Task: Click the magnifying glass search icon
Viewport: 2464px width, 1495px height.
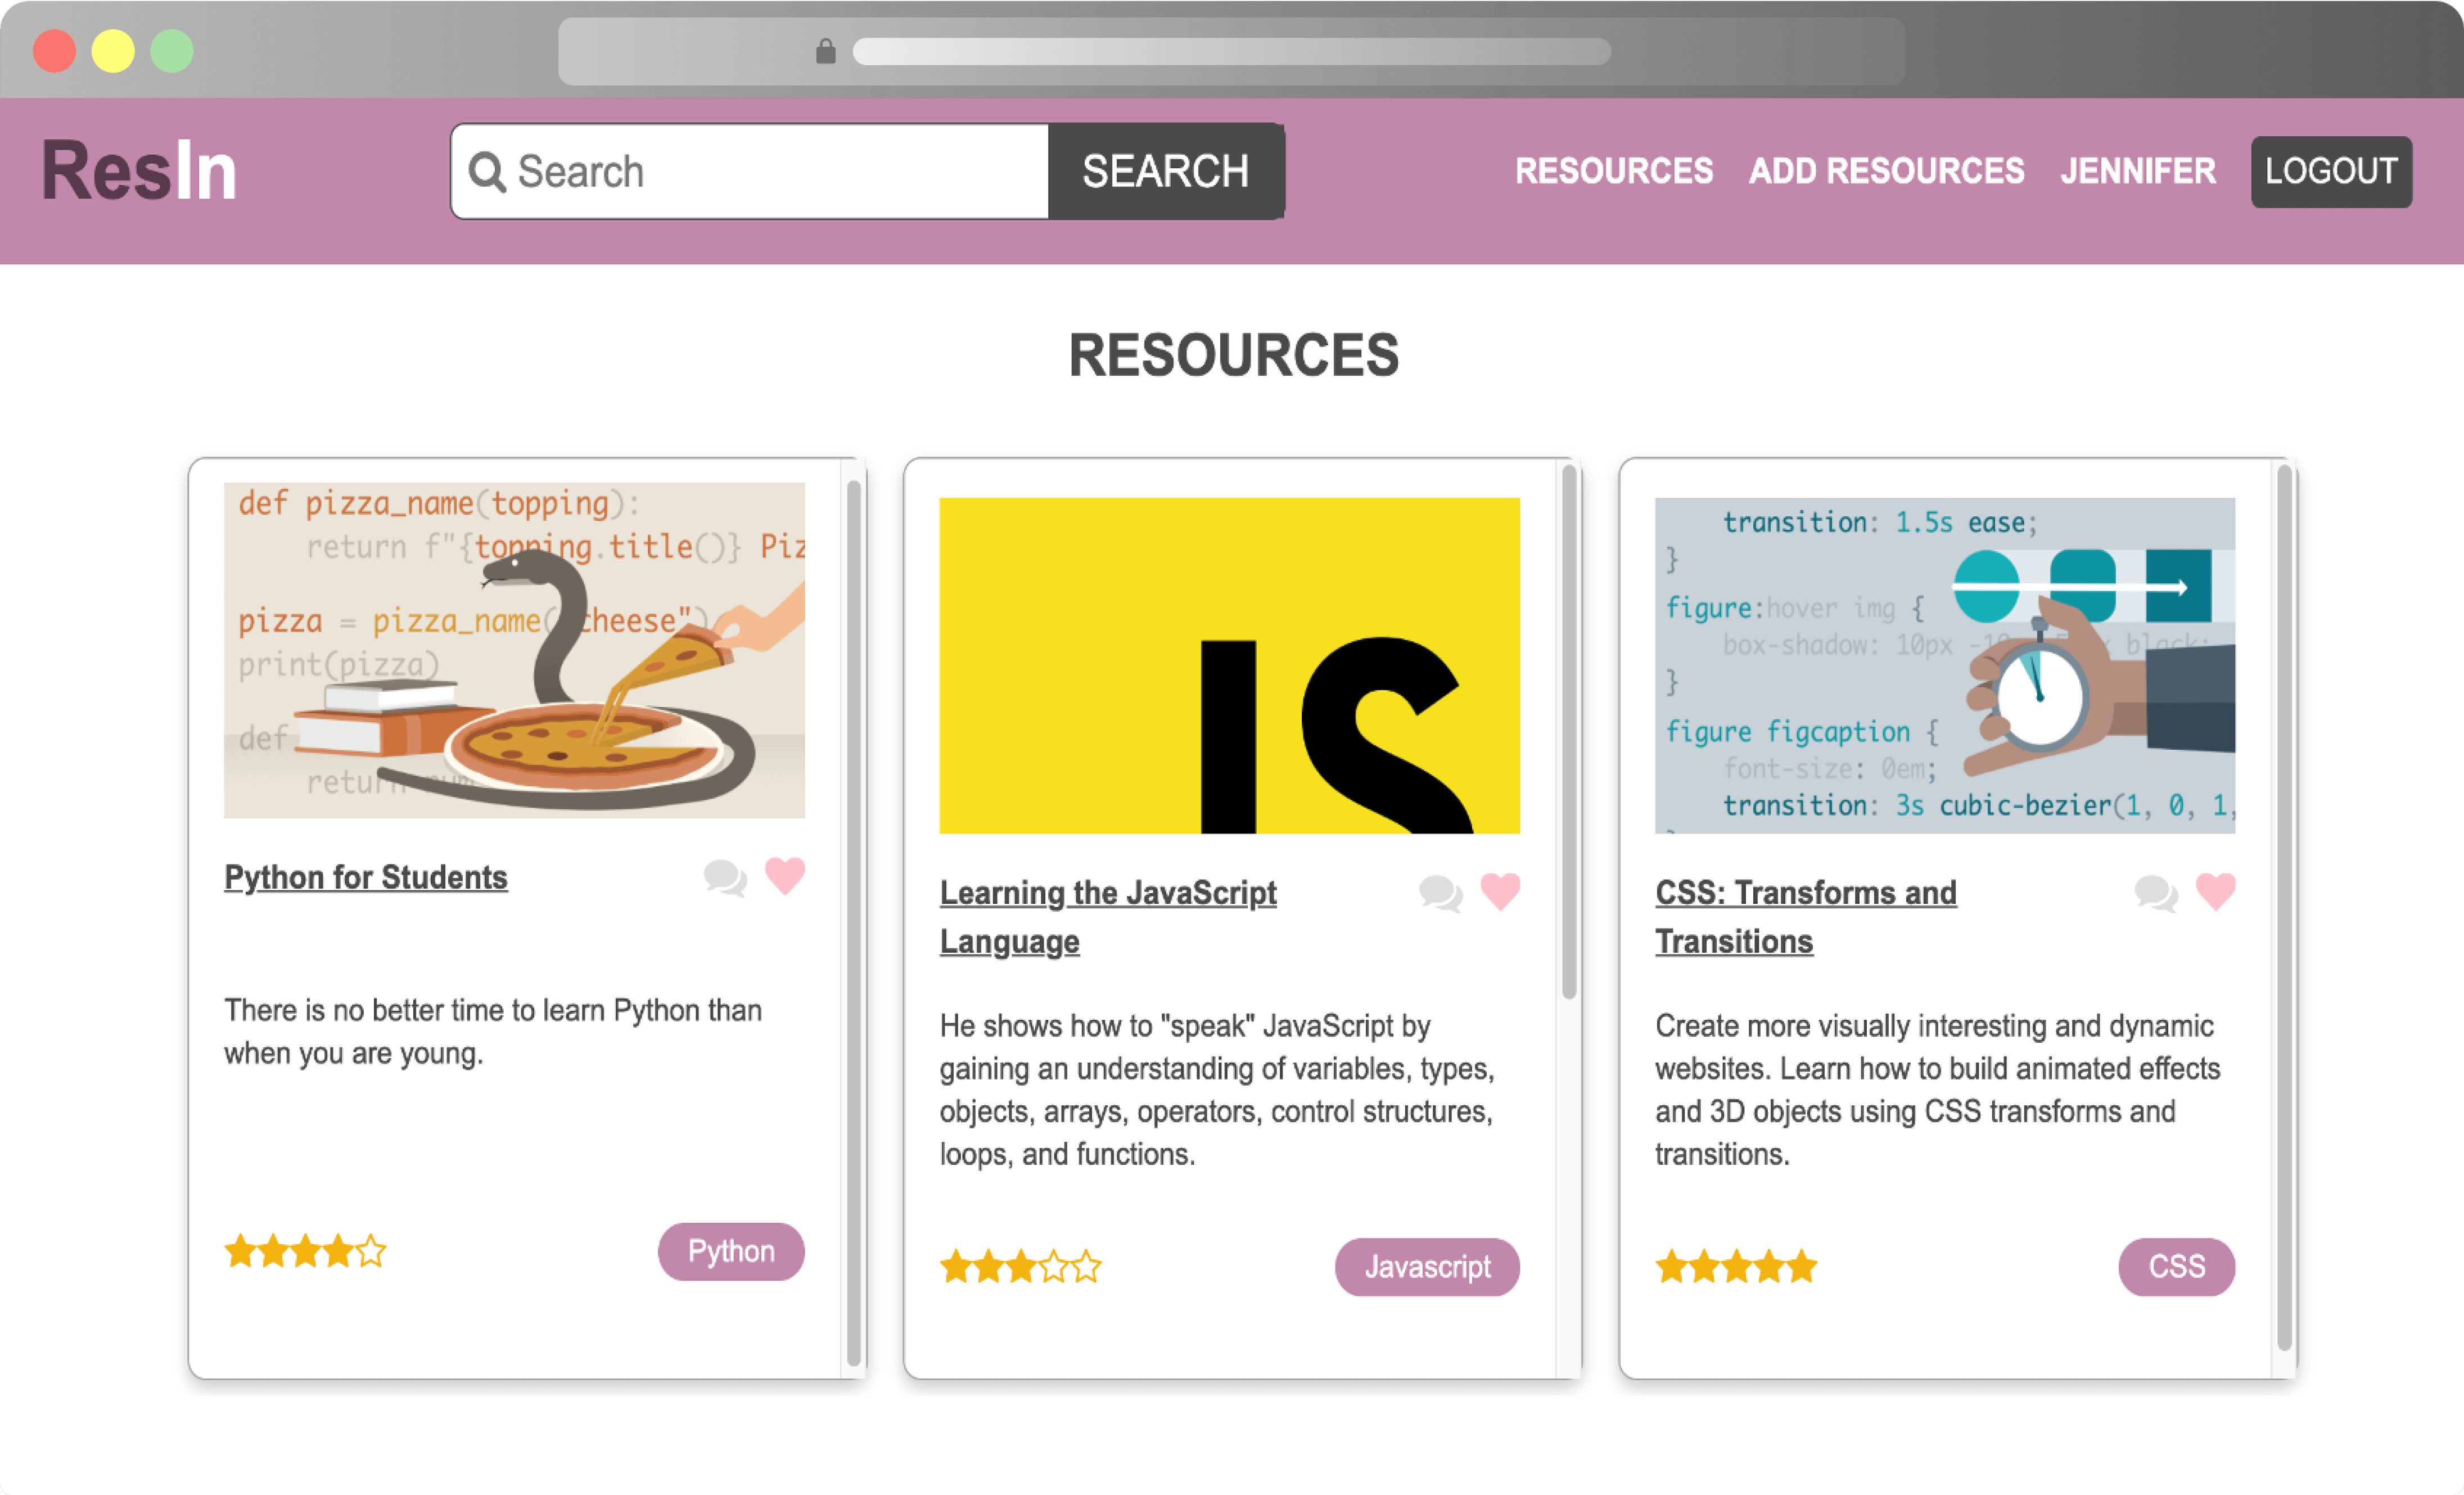Action: coord(487,172)
